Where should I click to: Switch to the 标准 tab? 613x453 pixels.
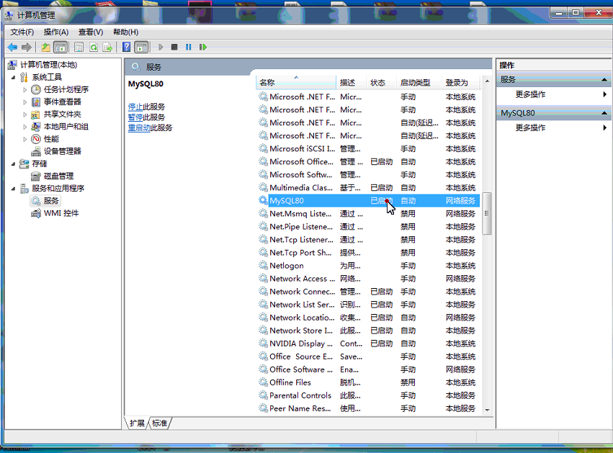click(159, 423)
